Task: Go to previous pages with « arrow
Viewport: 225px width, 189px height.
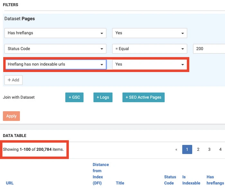Action: point(176,149)
